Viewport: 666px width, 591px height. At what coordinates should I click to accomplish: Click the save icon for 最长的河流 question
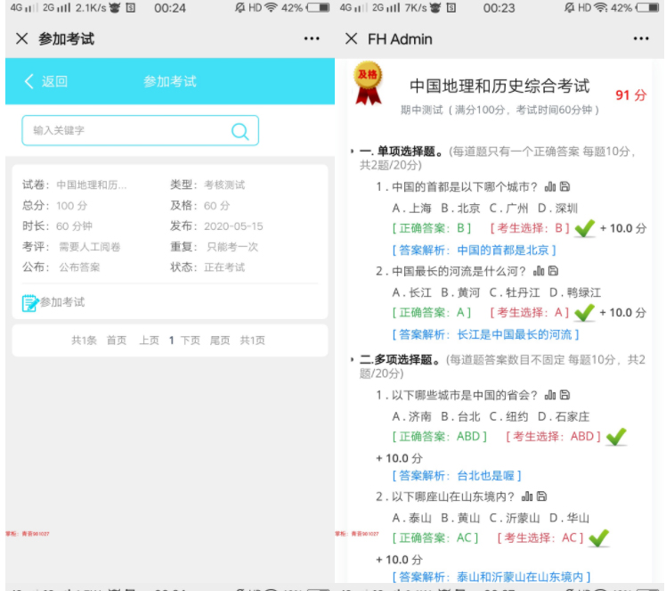click(553, 270)
